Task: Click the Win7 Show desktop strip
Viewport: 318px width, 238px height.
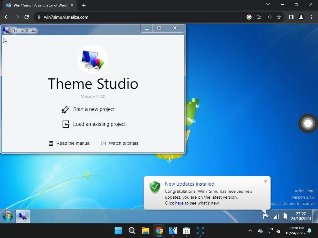Action: (x=315, y=216)
